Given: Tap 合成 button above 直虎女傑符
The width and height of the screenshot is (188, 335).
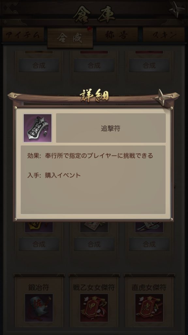Looking at the screenshot, I should (x=149, y=244).
